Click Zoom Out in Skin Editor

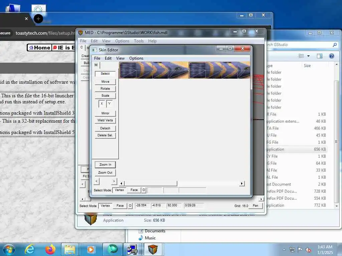(x=105, y=173)
